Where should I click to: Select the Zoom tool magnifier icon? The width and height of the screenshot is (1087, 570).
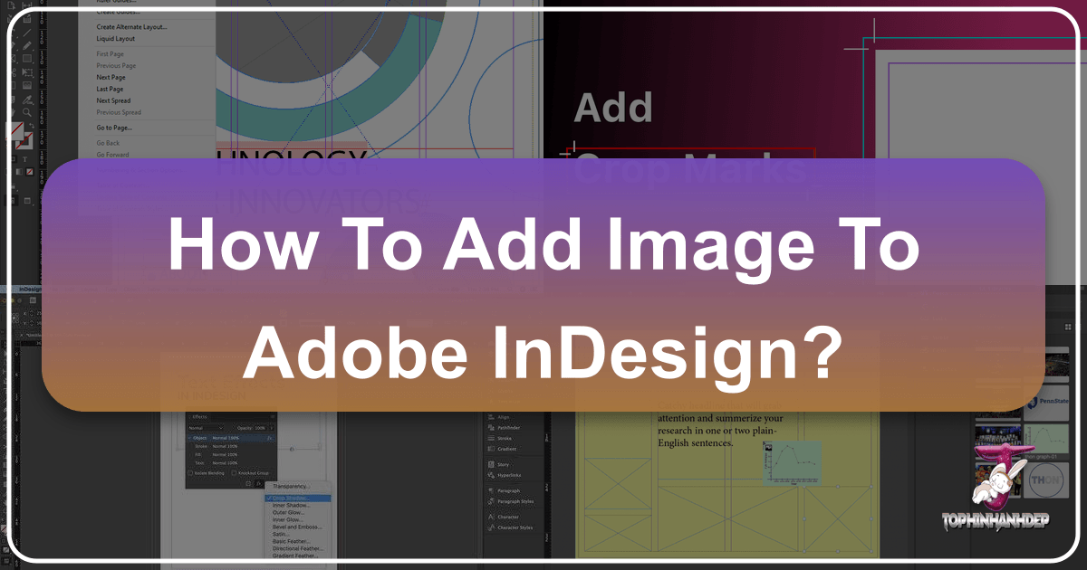click(28, 112)
